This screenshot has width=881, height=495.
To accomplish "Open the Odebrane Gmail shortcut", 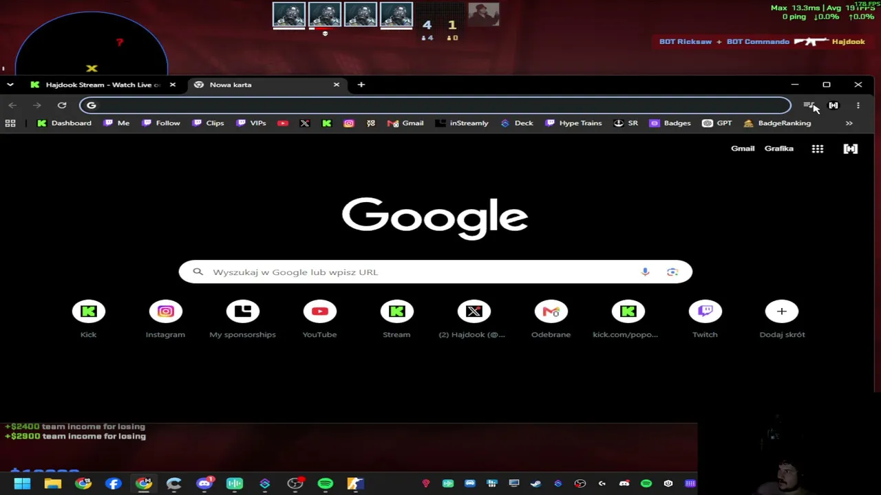I will coord(551,320).
